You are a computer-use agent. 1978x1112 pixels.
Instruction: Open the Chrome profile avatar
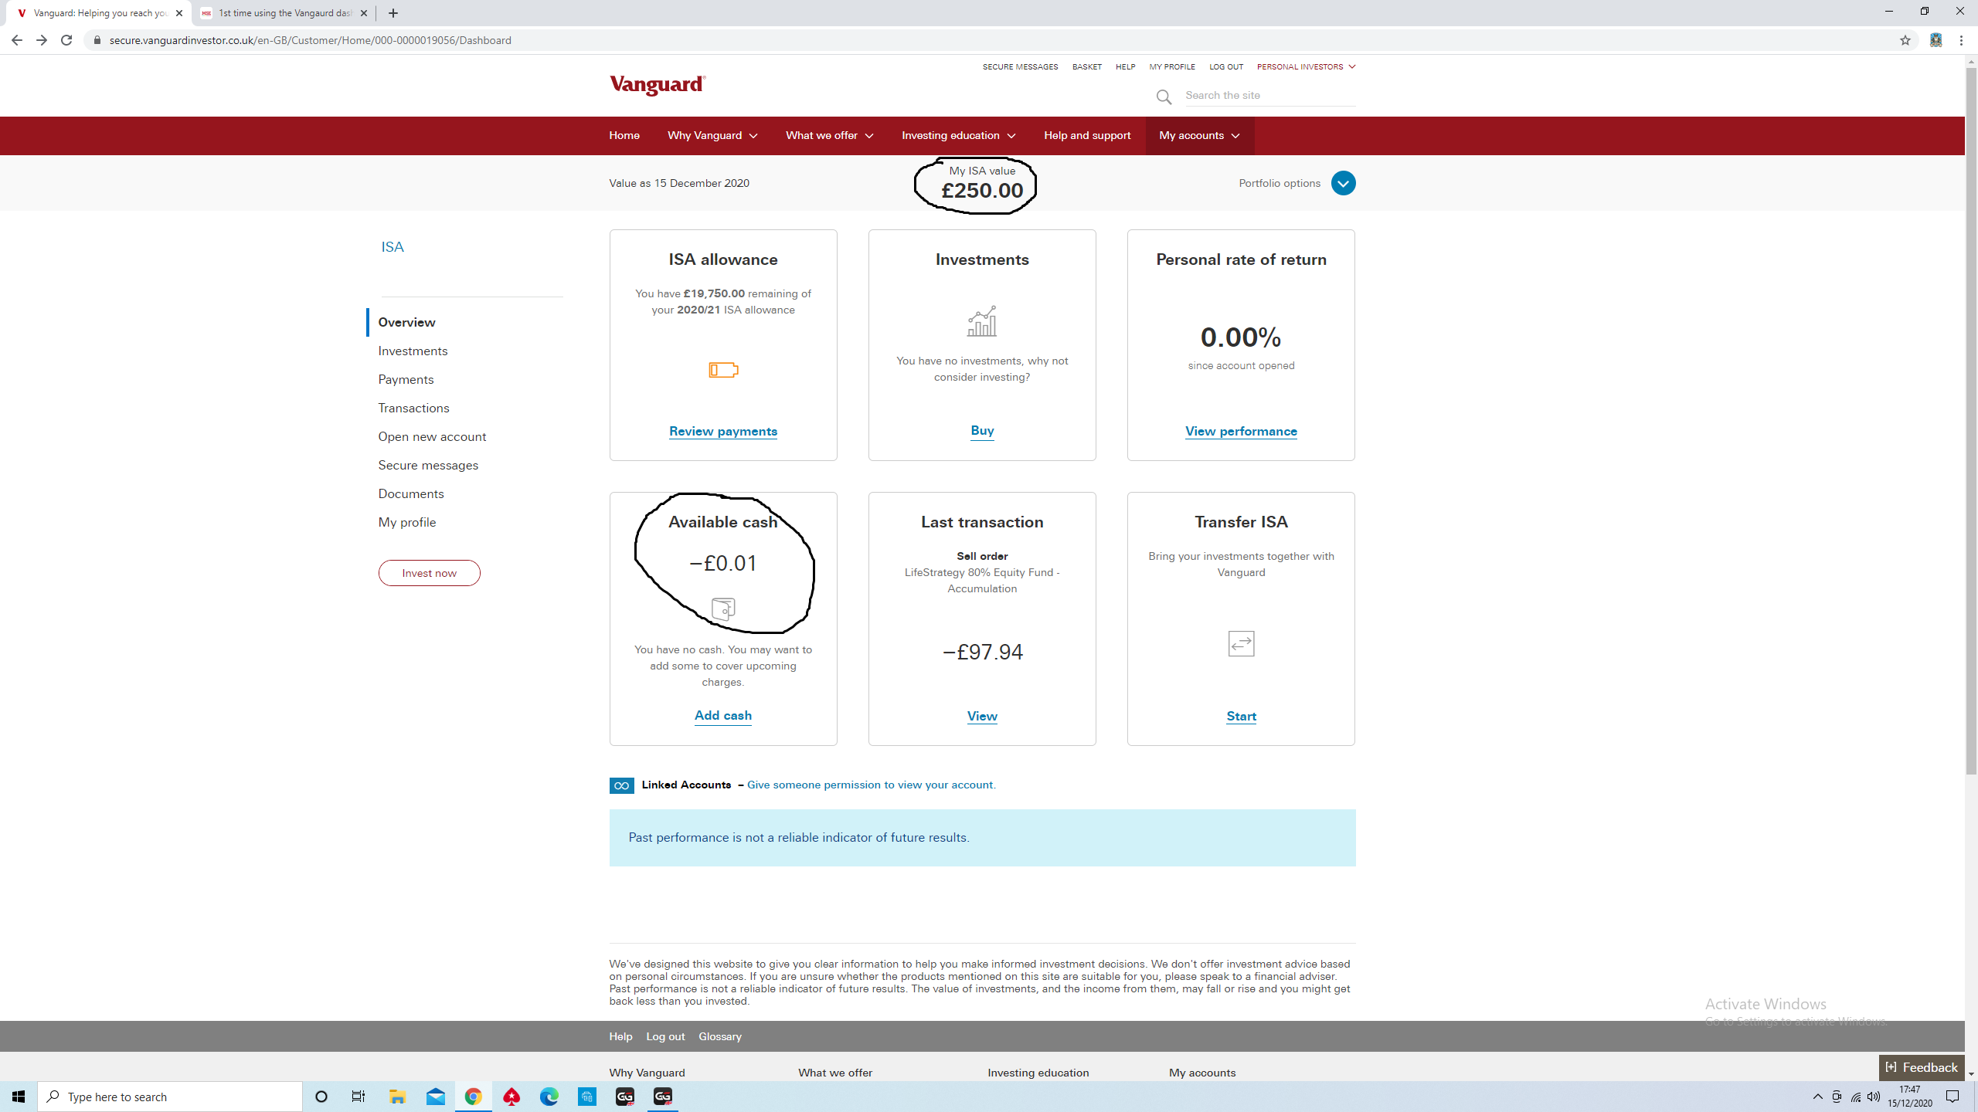1936,40
